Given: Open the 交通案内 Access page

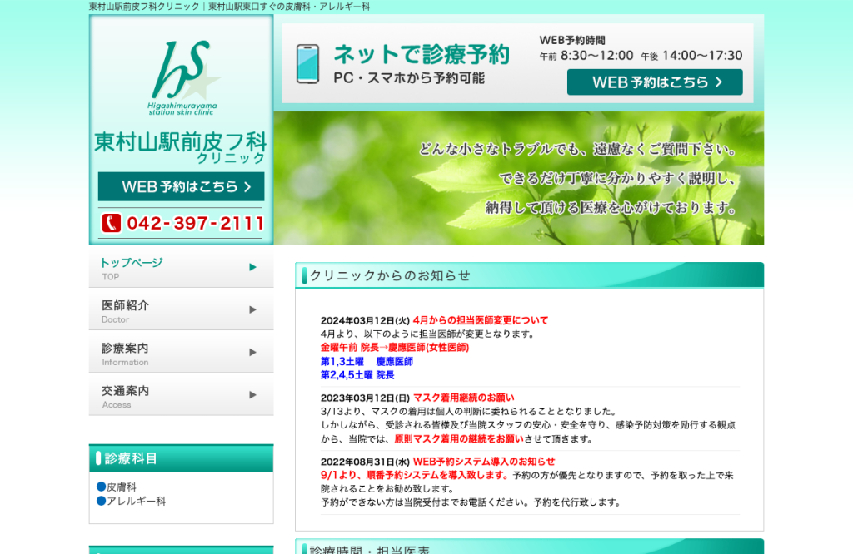Looking at the screenshot, I should (x=181, y=395).
